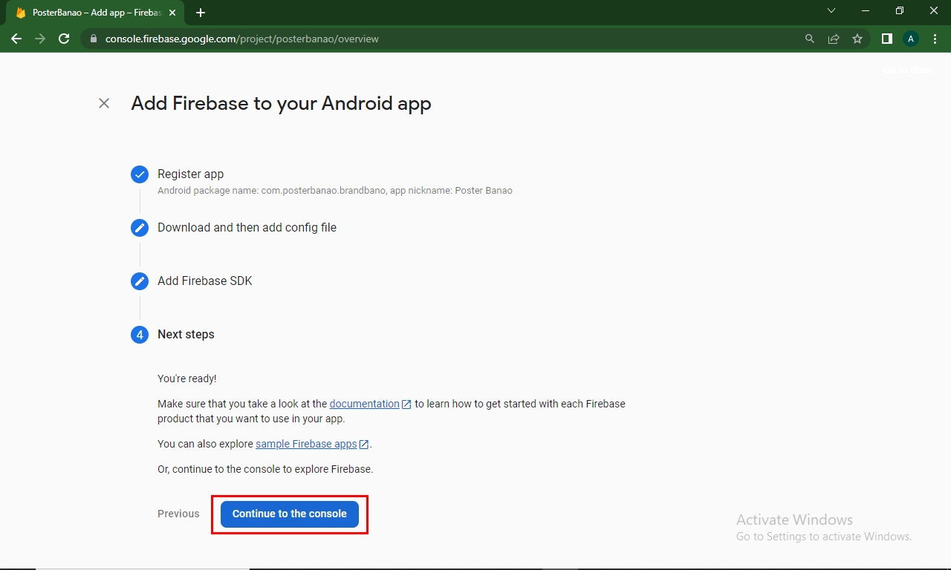Reload the page with the refresh icon
This screenshot has height=570, width=951.
pyautogui.click(x=64, y=39)
